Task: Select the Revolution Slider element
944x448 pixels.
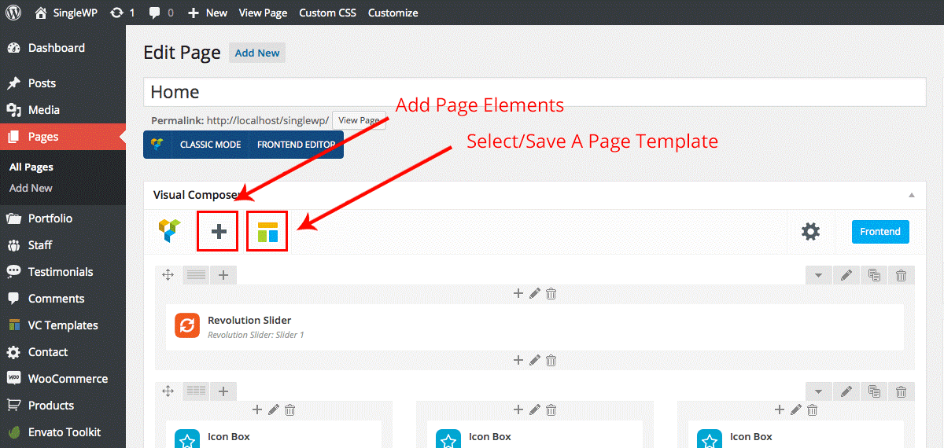Action: tap(535, 327)
